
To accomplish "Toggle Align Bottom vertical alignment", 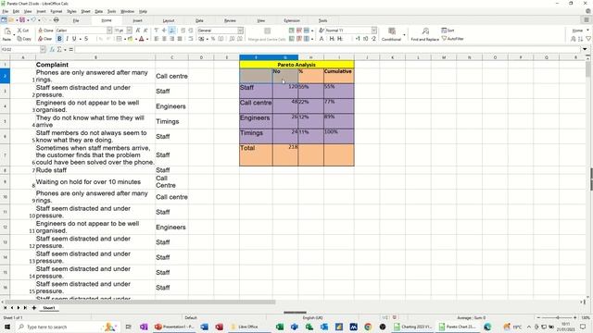I will tap(171, 31).
